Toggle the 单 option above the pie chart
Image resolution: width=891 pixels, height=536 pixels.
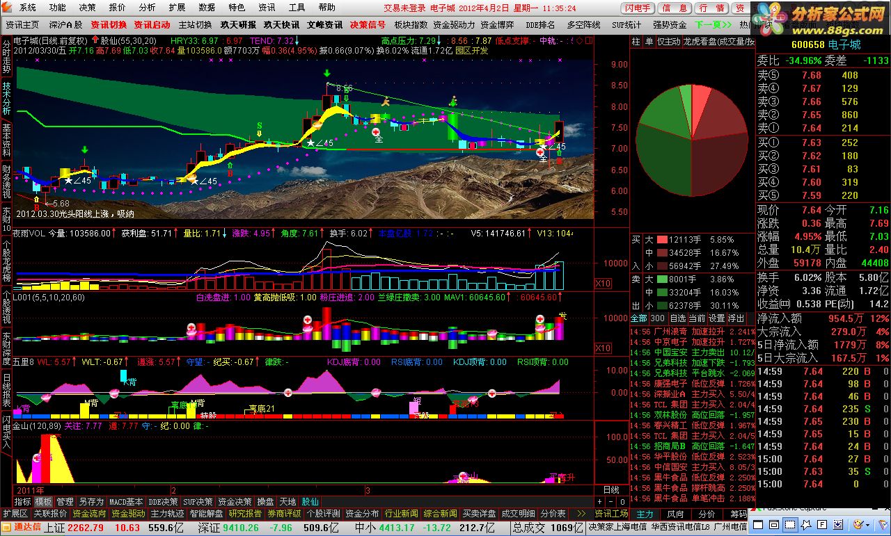[649, 42]
